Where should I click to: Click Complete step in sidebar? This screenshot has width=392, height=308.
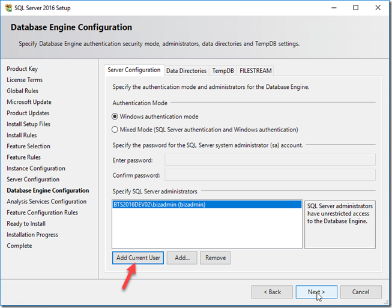19,246
